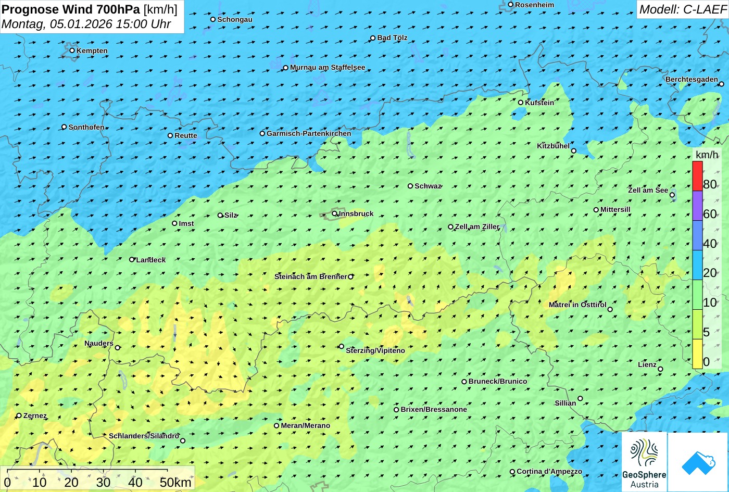Click the Nauders town marker
The width and height of the screenshot is (729, 492).
(x=118, y=348)
